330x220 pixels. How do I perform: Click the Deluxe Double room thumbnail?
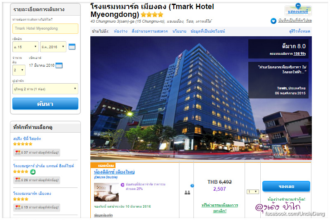pyautogui.click(x=106, y=192)
